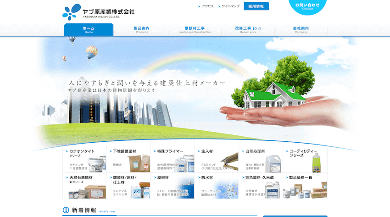Open 改修工事.jp Repair work tab

pyautogui.click(x=248, y=30)
